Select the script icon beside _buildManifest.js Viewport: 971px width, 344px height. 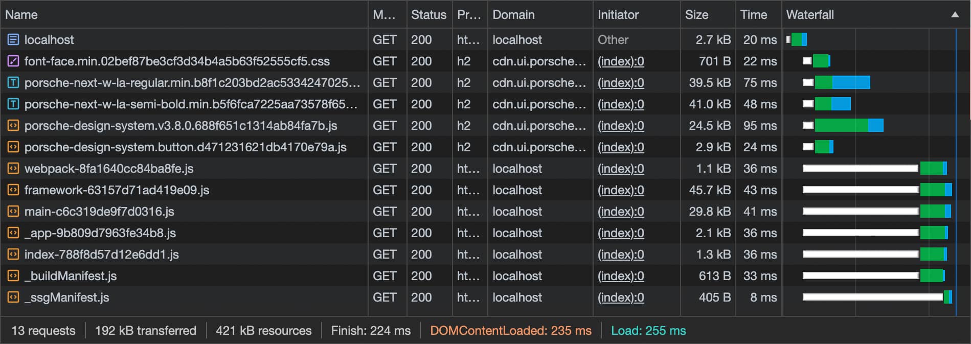click(x=12, y=276)
